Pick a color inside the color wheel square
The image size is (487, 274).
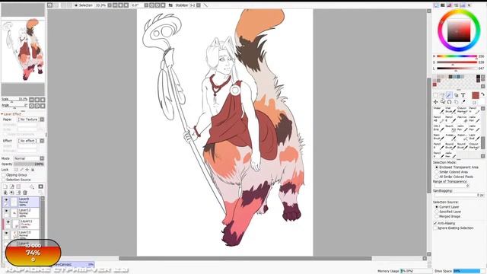point(459,30)
